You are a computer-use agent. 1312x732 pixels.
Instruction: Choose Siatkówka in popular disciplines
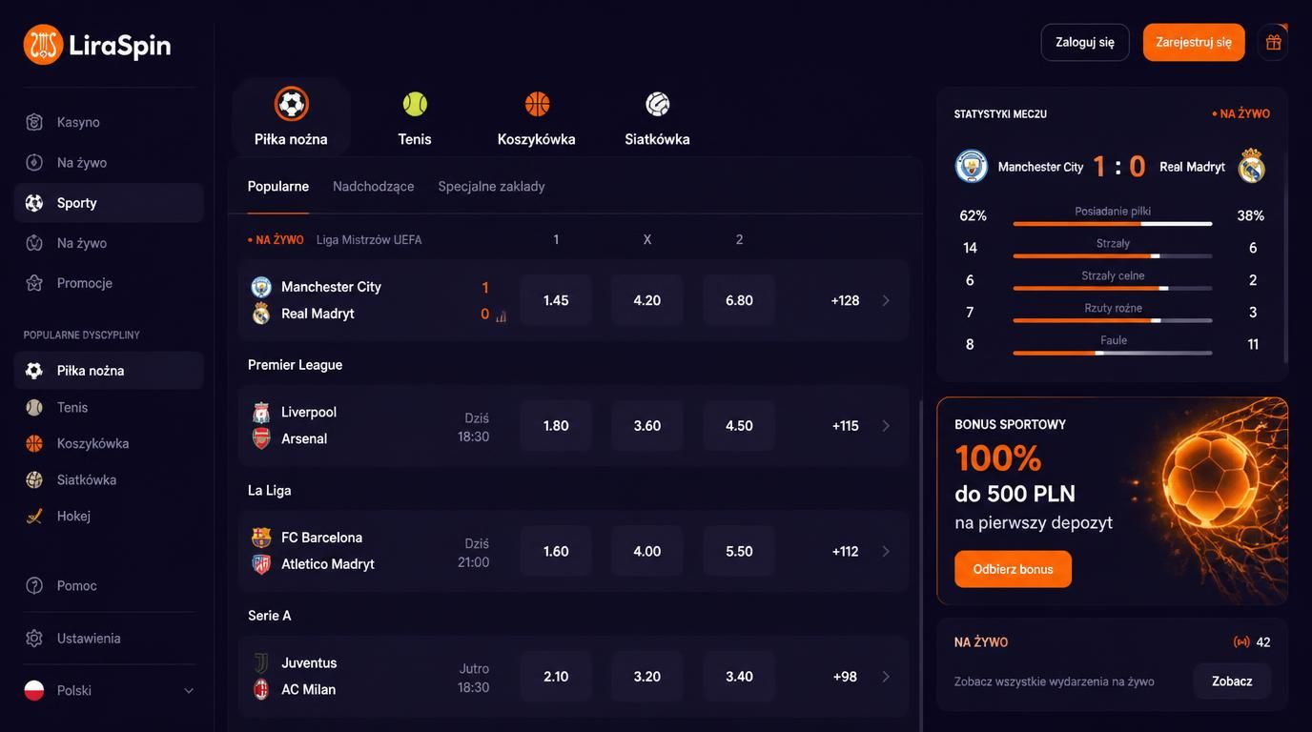(x=109, y=479)
